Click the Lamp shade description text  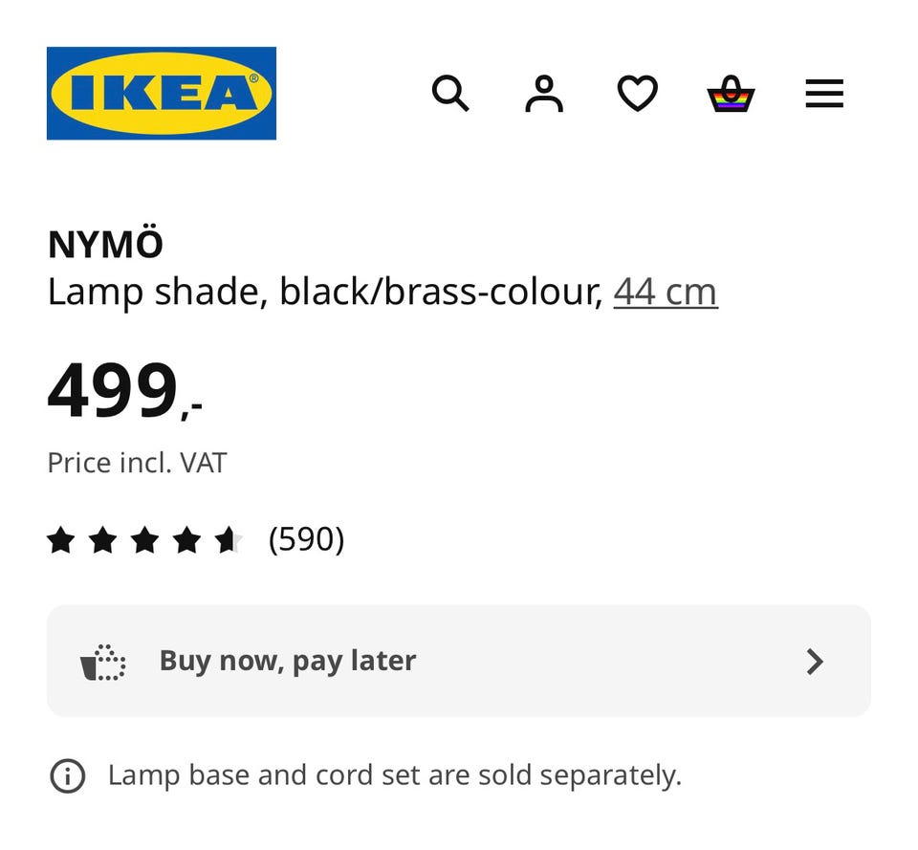pyautogui.click(x=325, y=292)
